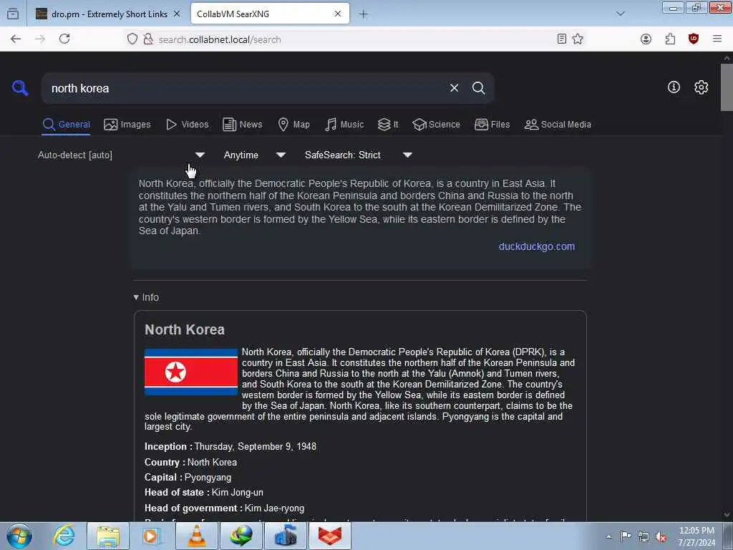Open the list all tabs chevron
Screen dimensions: 733x550
621,14
